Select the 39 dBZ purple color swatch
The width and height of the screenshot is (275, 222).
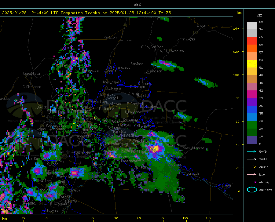(x=252, y=102)
